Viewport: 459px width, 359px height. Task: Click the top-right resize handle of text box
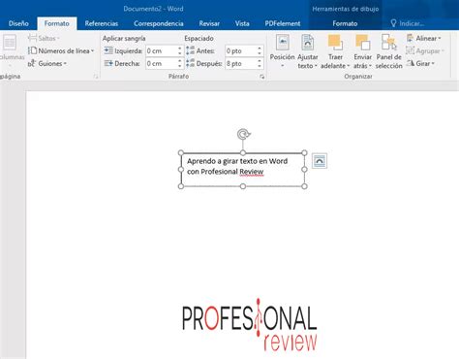click(x=304, y=152)
